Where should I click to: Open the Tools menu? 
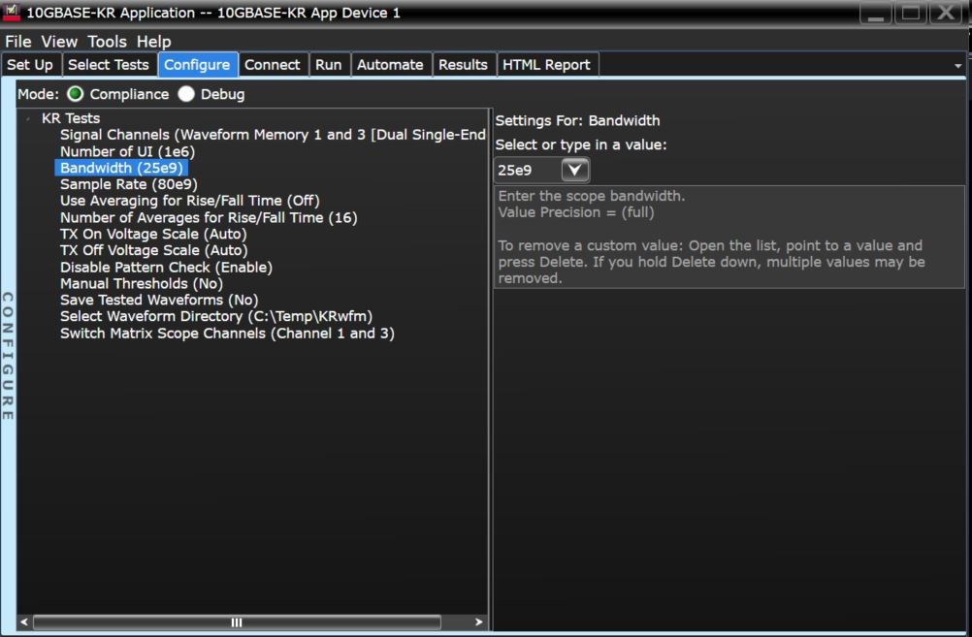[107, 41]
